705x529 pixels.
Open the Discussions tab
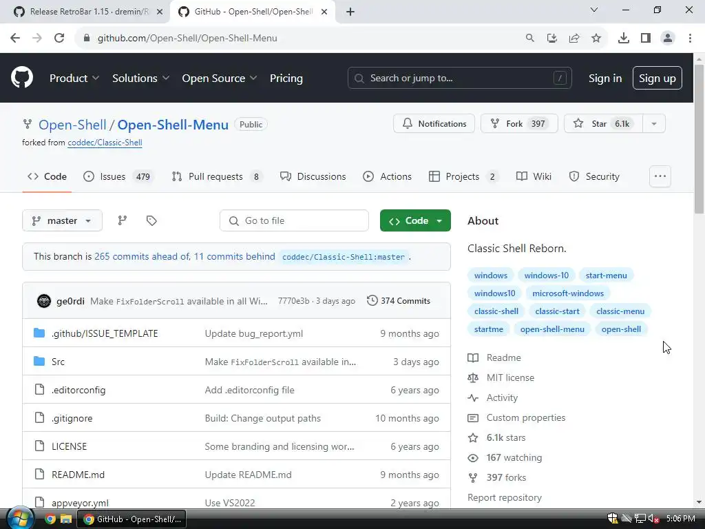[x=313, y=176]
